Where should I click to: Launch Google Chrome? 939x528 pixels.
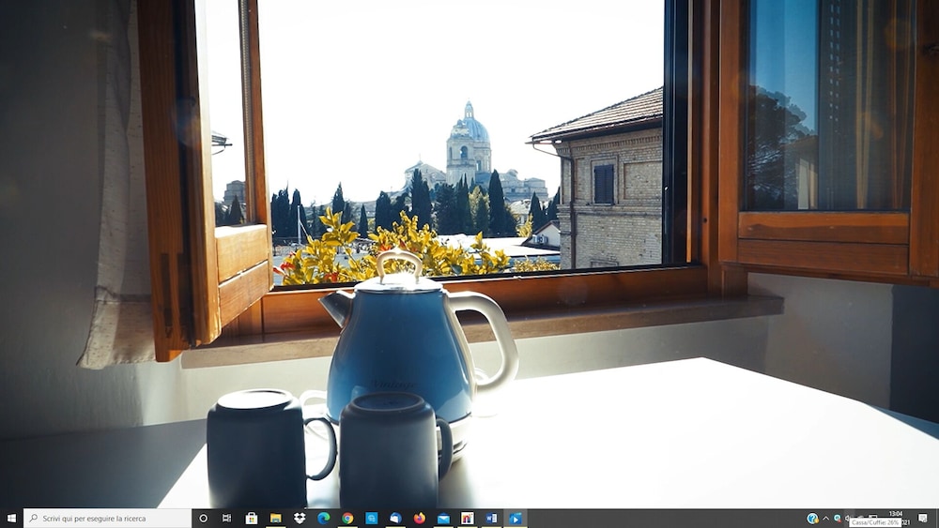coord(347,518)
